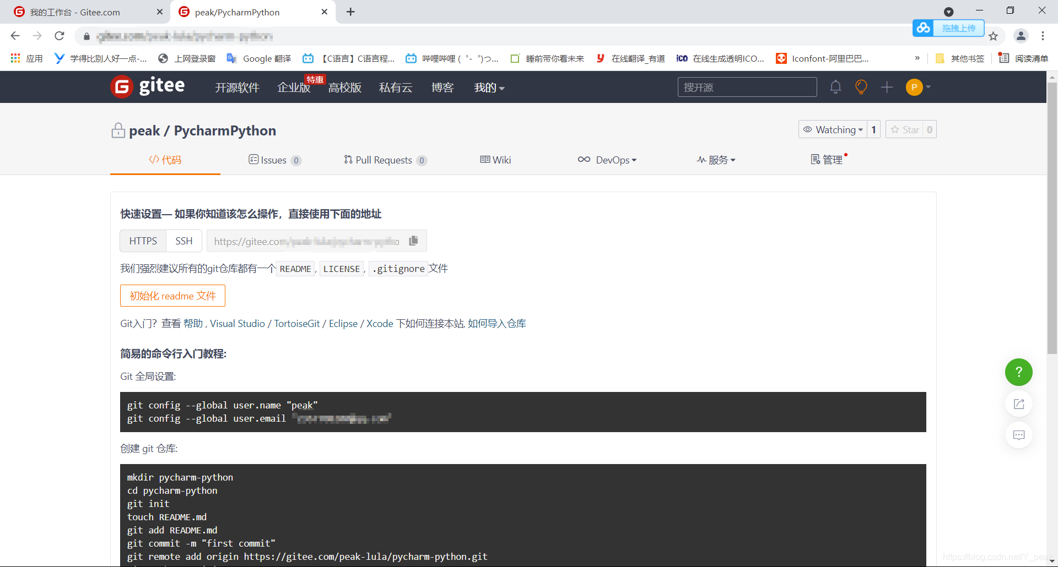Click the site lock icon in address bar
Screen dimensions: 1058x567
[87, 36]
